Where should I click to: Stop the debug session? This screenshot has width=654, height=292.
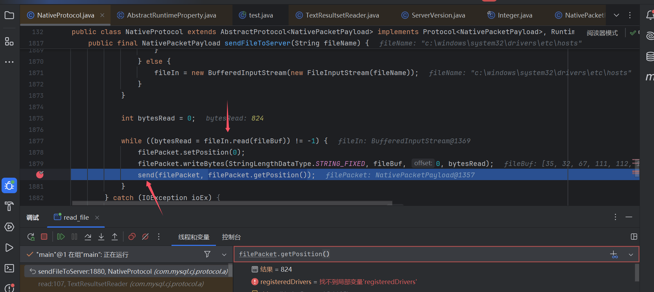click(44, 237)
